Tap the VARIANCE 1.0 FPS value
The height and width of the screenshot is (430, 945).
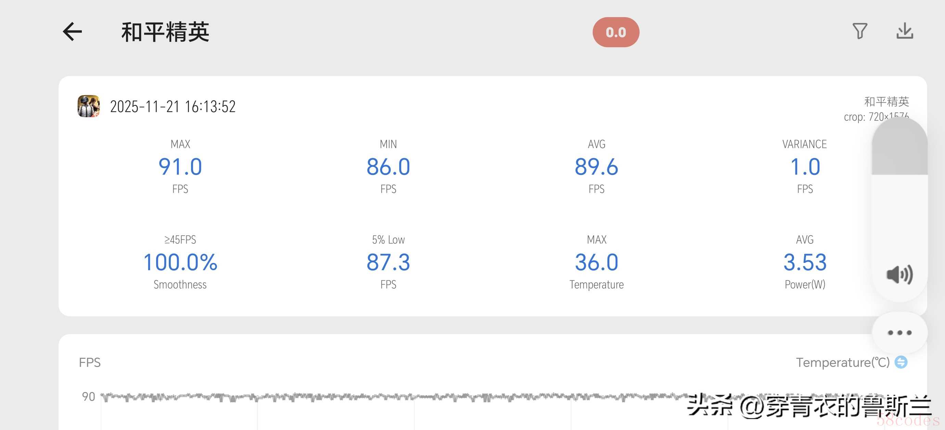[805, 167]
